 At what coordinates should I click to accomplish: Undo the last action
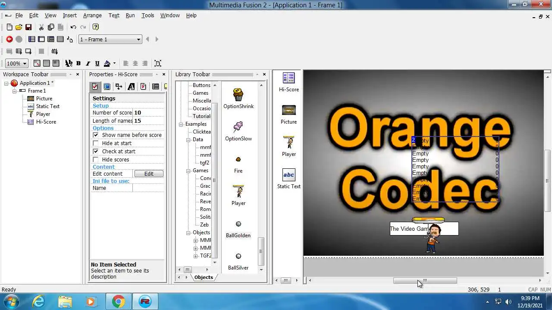(x=73, y=27)
